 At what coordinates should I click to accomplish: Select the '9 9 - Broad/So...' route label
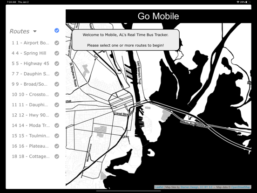(30, 84)
